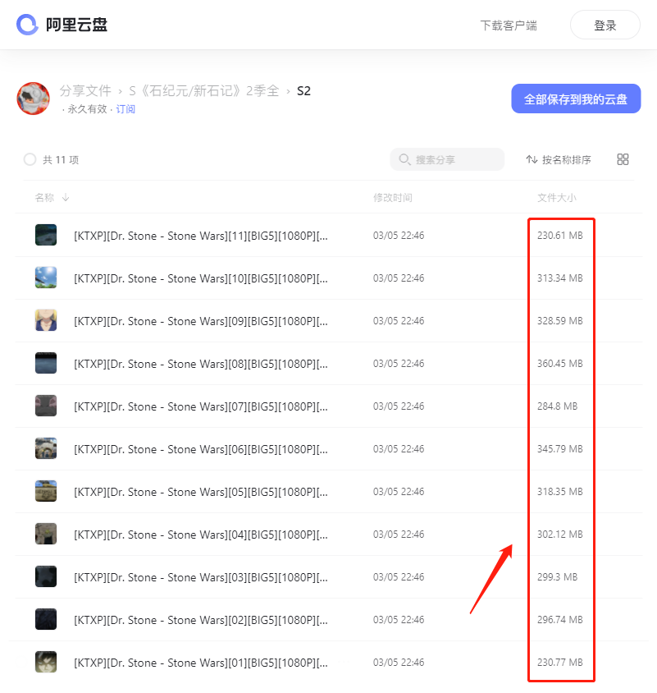Click the Aliyun Drive logo icon

(27, 25)
